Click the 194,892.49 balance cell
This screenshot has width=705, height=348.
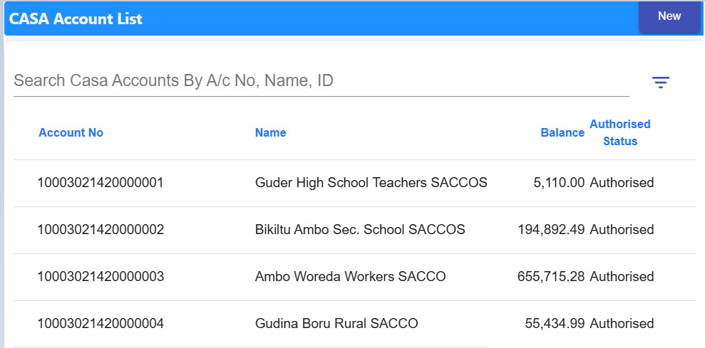click(551, 230)
